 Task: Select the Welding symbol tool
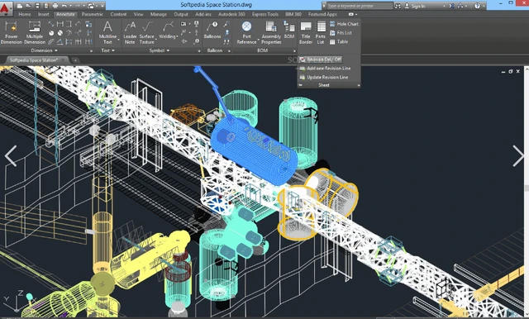[167, 31]
